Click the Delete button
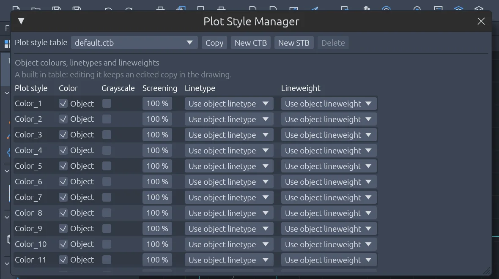This screenshot has height=279, width=499. pyautogui.click(x=333, y=43)
